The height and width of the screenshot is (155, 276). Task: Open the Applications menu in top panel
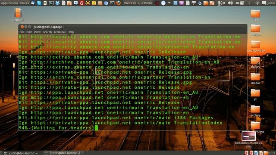9,3
